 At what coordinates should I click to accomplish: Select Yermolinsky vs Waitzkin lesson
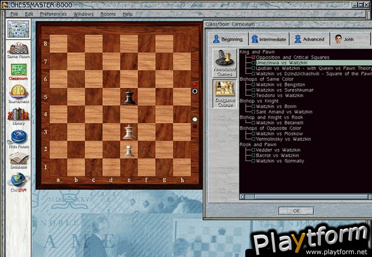[283, 139]
